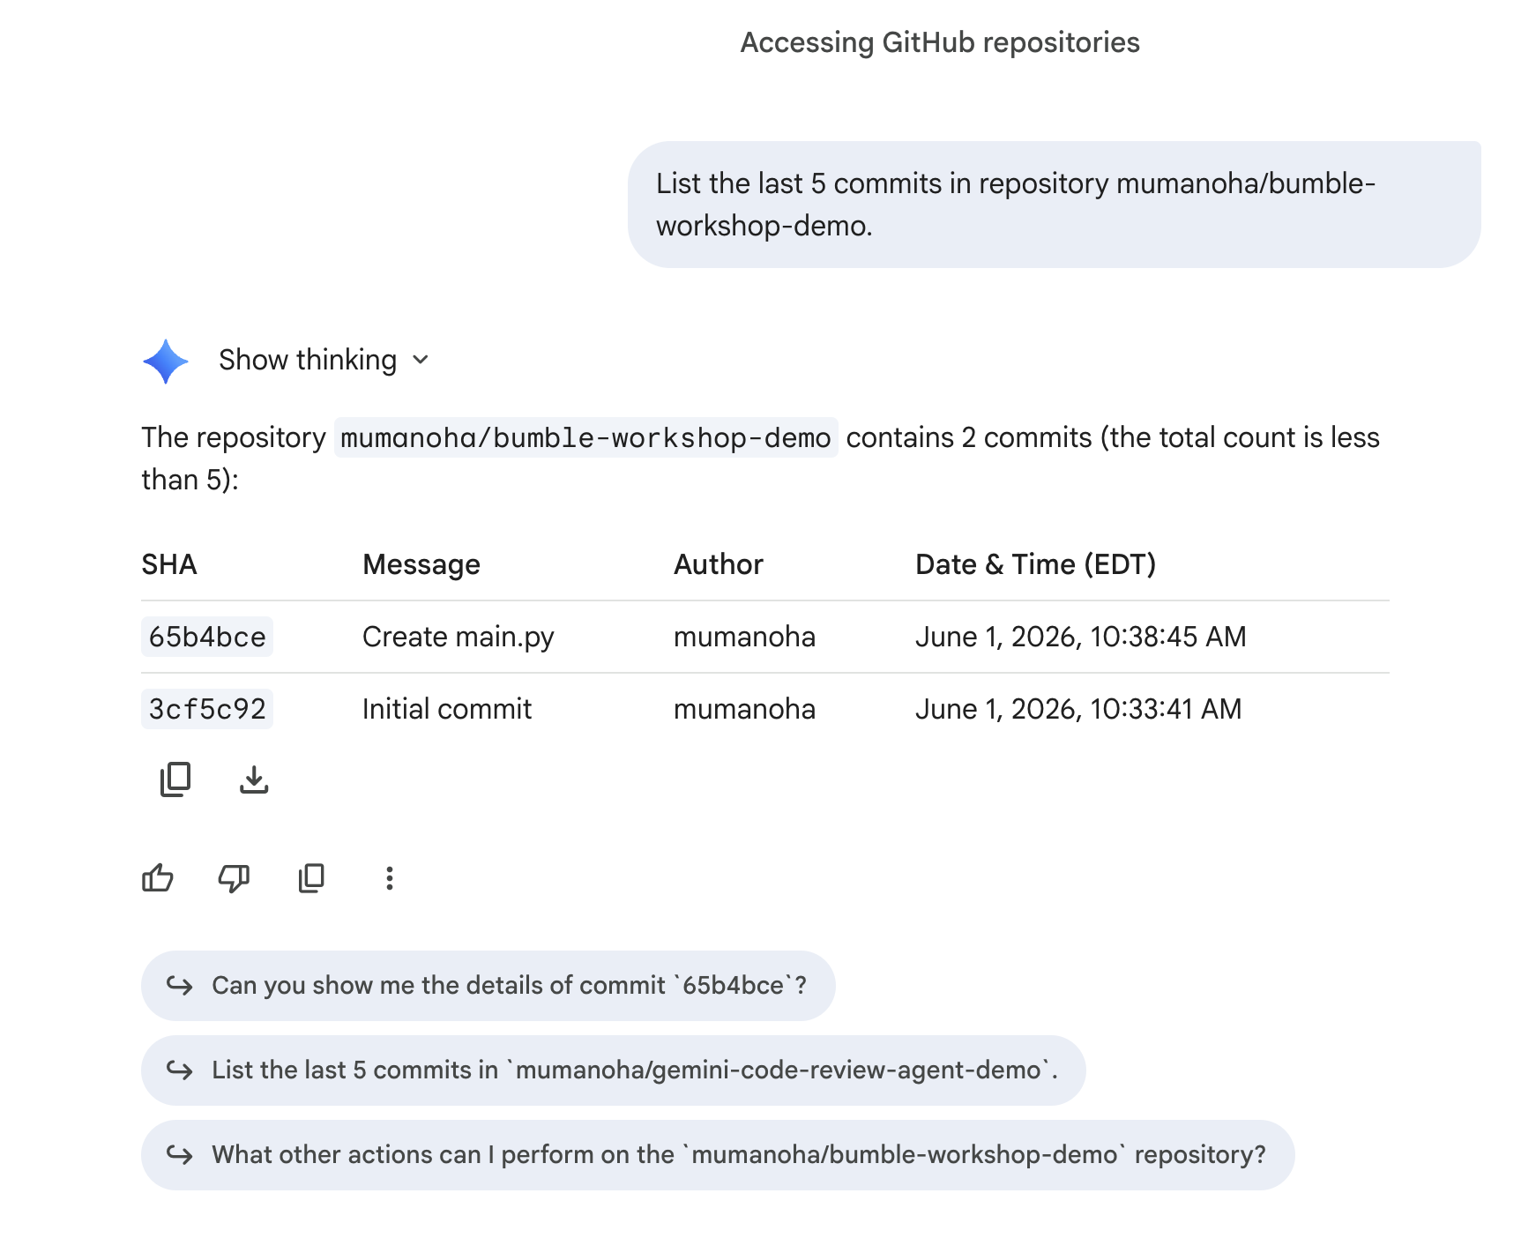The width and height of the screenshot is (1536, 1238).
Task: Click the Date & Time (EDT) header
Action: click(1036, 564)
